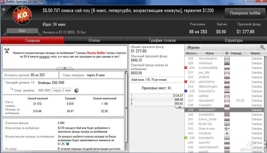Select player dimastik007 row
Screen dimensions: 267x153
[224, 110]
